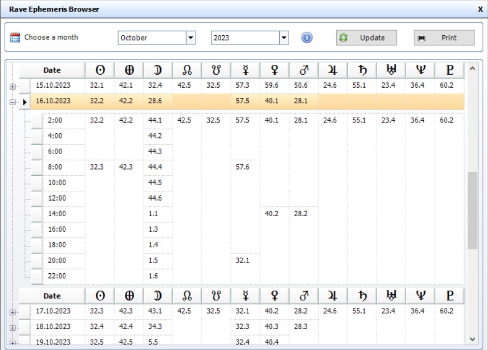Open the year dropdown showing 2023

283,38
